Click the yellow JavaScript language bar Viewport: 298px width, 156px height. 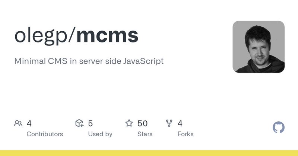(149, 153)
